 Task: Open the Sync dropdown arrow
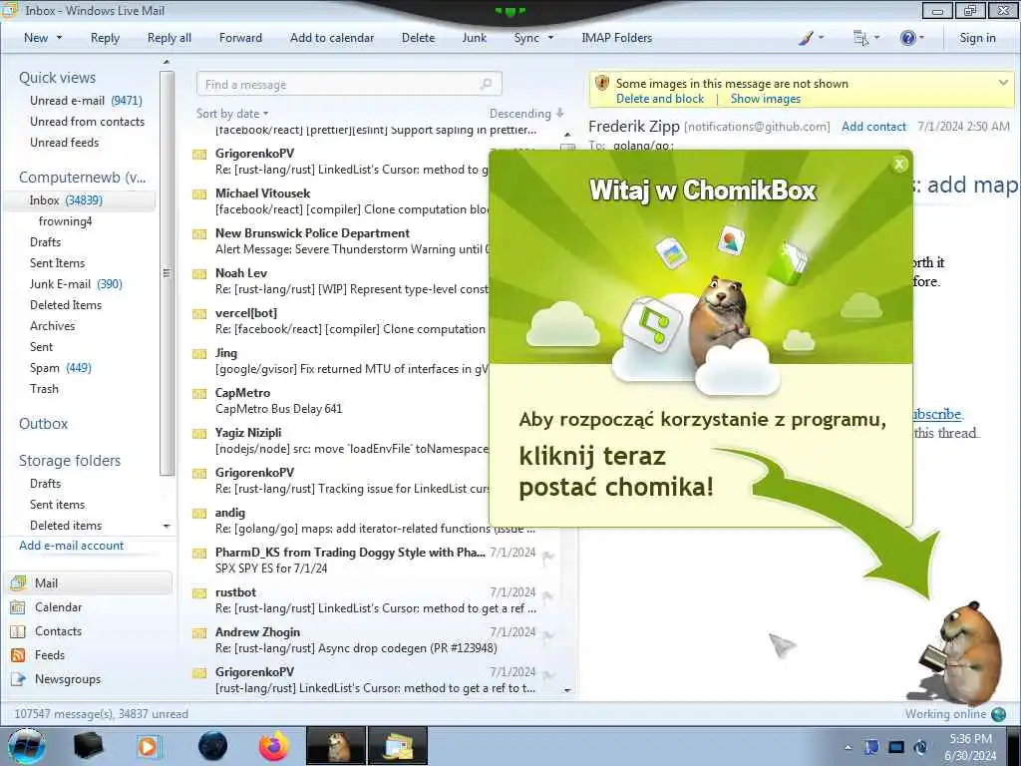(x=550, y=38)
